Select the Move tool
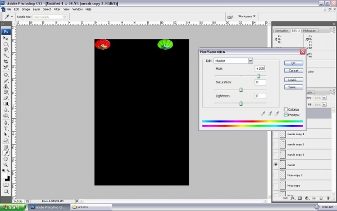The height and width of the screenshot is (211, 337). click(x=6, y=38)
